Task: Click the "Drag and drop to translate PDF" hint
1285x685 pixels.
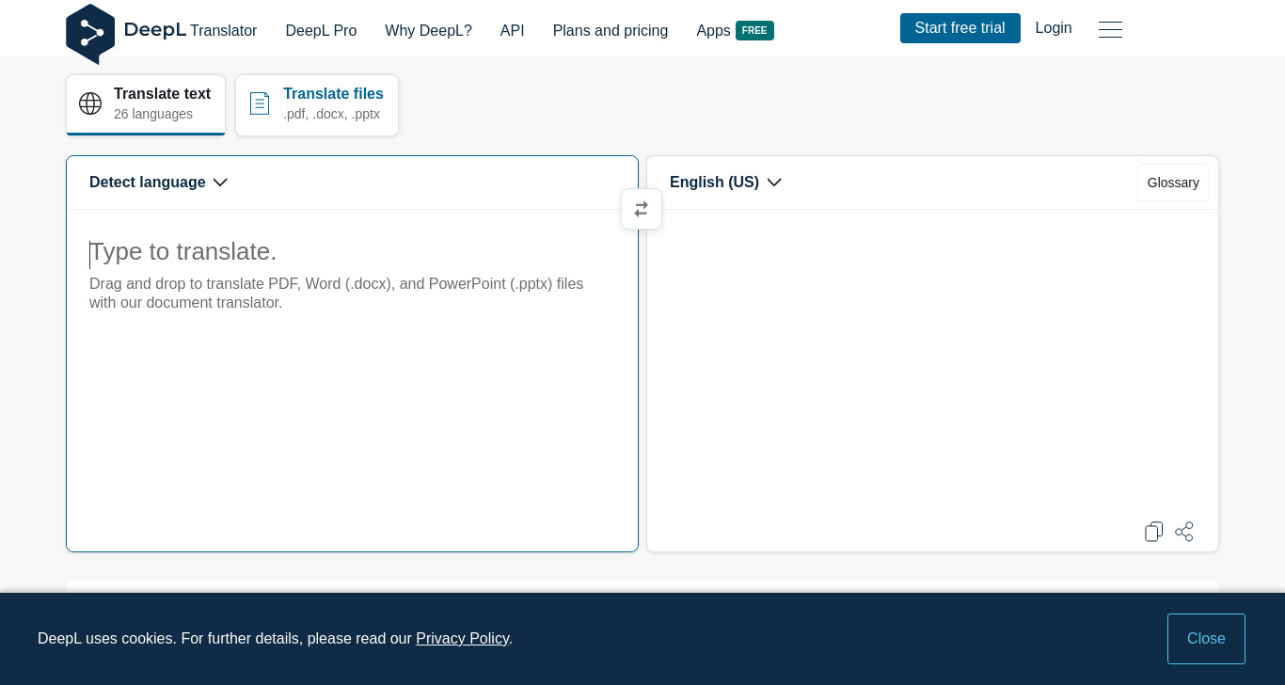Action: pos(336,294)
